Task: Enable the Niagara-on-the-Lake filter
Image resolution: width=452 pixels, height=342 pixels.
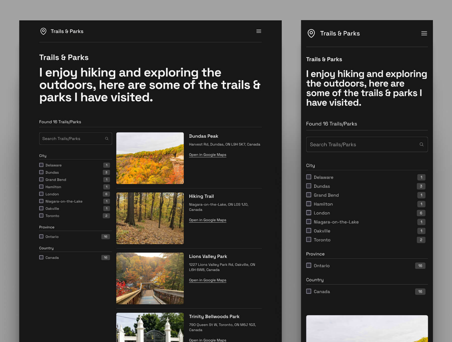Action: (x=41, y=201)
